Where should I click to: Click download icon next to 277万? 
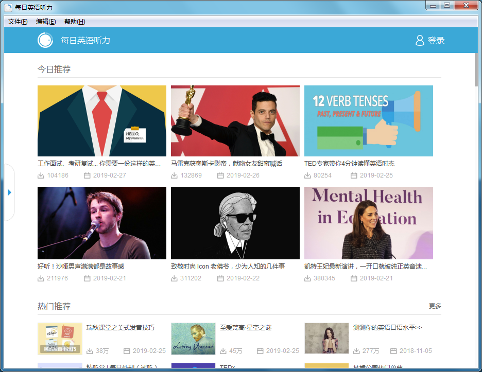click(356, 351)
